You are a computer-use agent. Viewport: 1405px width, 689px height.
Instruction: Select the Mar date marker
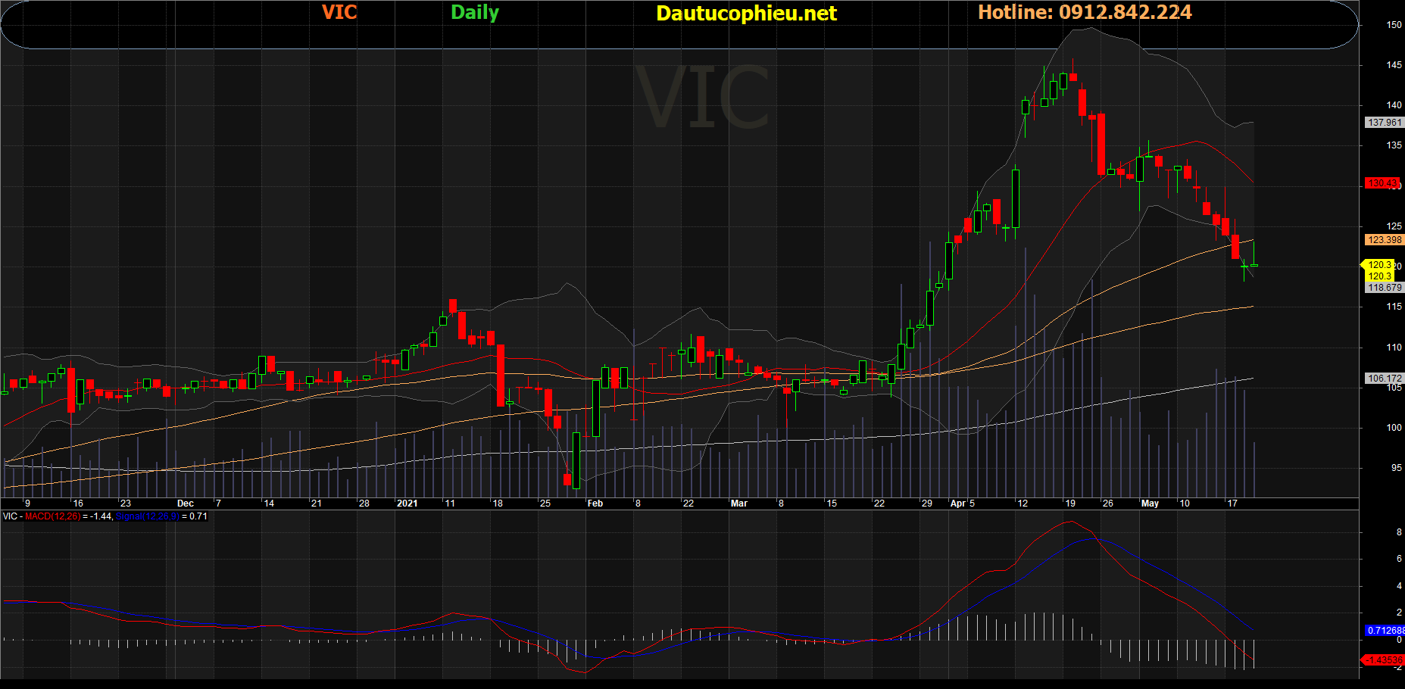coord(738,503)
